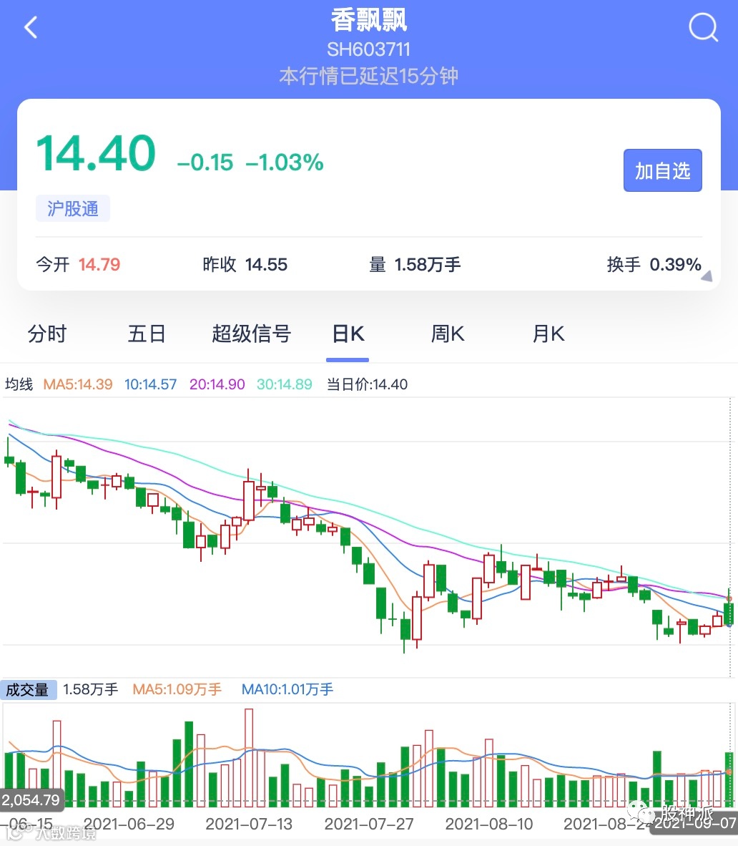738x846 pixels.
Task: Open 超级信号 tab
Action: 251,334
